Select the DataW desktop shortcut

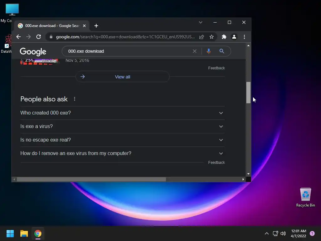point(6,44)
